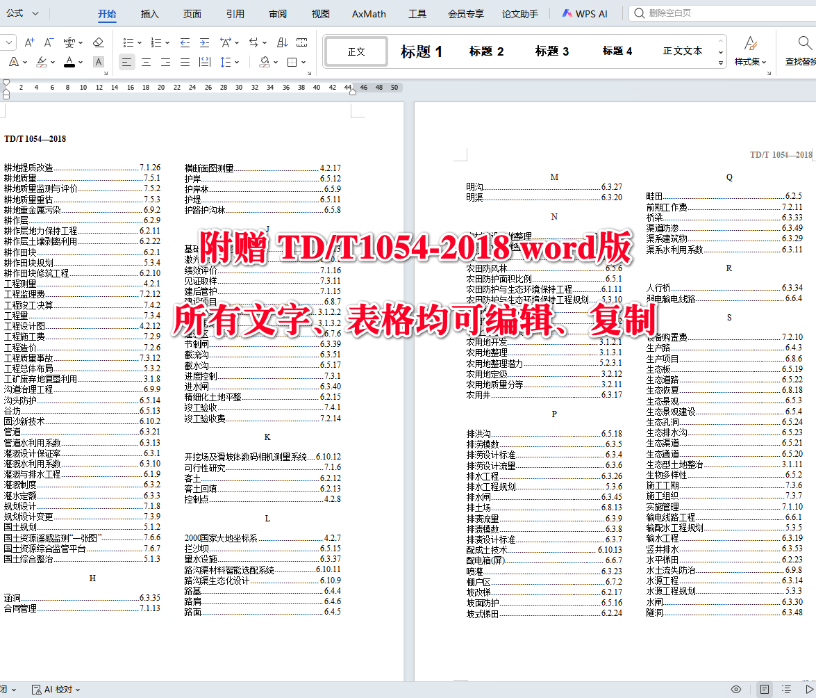Open the bullet list style dropdown arrow
Viewport: 816px width, 698px height.
click(140, 42)
